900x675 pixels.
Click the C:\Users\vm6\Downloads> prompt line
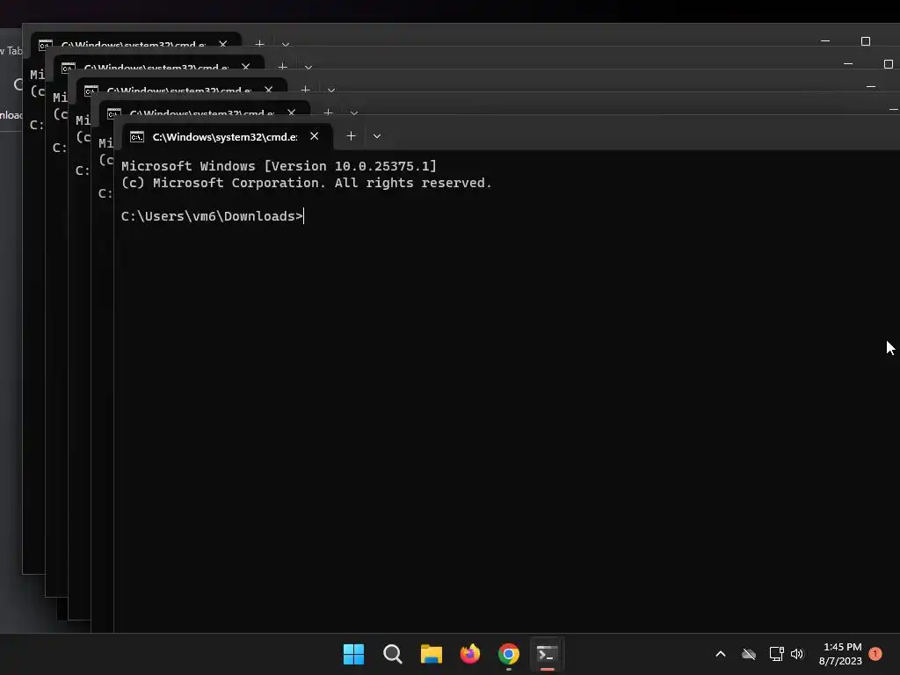click(x=212, y=216)
